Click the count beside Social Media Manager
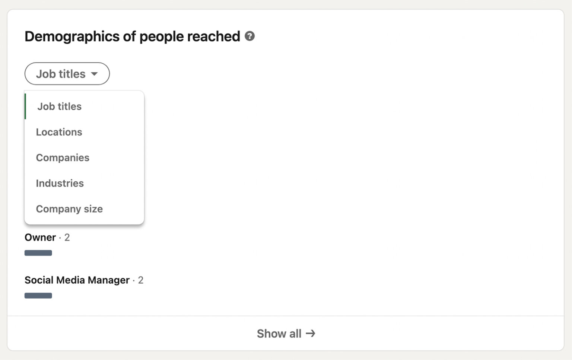The height and width of the screenshot is (360, 572). [141, 280]
